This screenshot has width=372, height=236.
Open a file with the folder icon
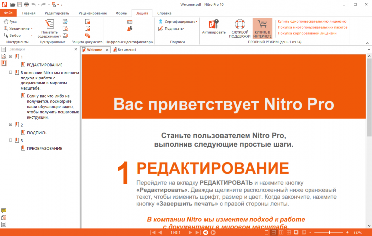(13, 4)
